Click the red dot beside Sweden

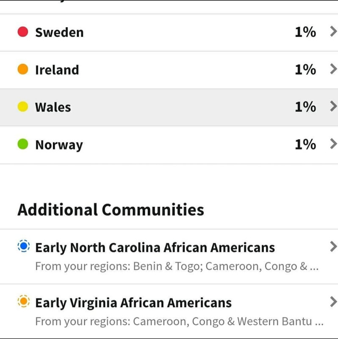click(x=23, y=32)
